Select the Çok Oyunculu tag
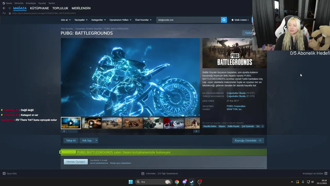 tap(248, 126)
